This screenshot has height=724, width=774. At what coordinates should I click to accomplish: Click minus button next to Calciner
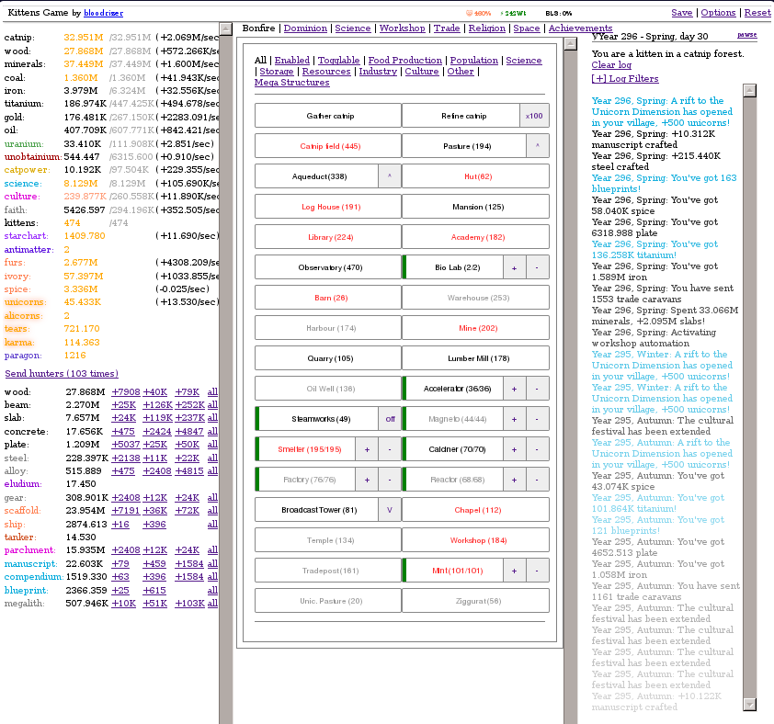pos(537,449)
